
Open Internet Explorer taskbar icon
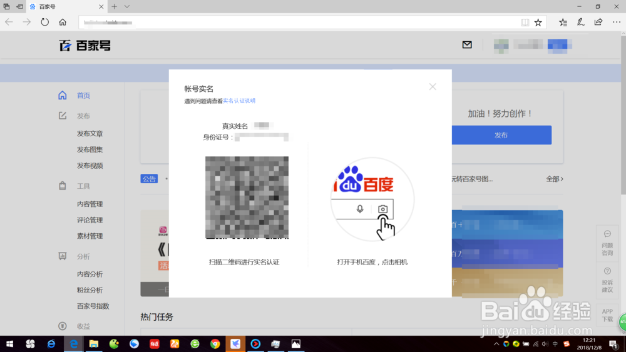[x=51, y=344]
